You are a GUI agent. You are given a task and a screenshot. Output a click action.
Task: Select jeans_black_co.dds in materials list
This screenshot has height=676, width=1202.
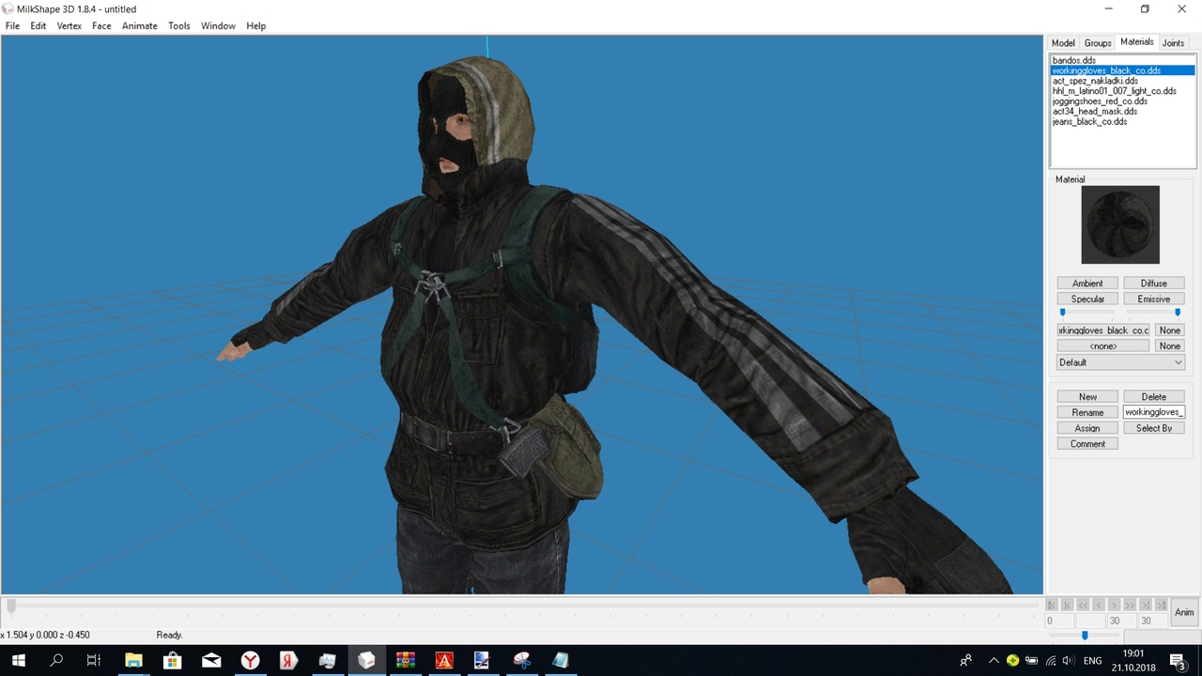(x=1089, y=122)
